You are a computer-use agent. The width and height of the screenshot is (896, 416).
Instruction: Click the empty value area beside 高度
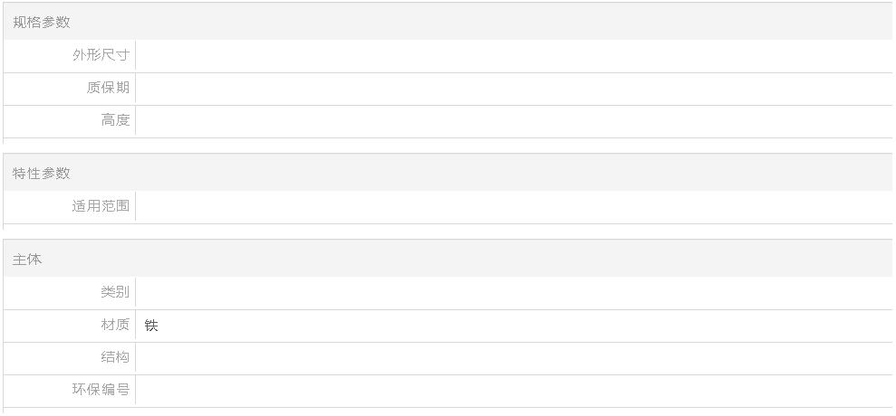click(x=514, y=120)
